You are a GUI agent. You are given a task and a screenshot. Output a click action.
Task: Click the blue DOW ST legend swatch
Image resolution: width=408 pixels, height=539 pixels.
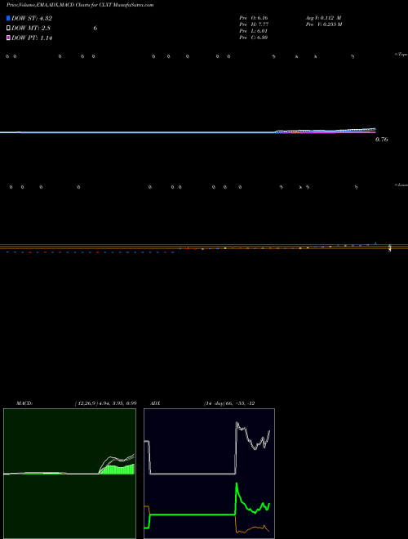[8, 18]
